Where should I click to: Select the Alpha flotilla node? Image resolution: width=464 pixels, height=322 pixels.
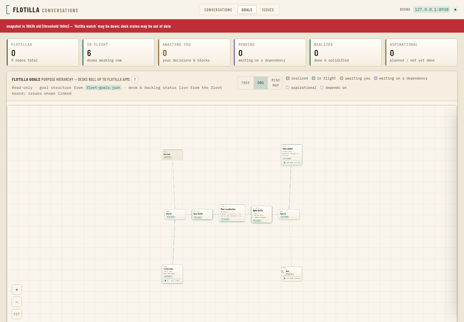(x=262, y=214)
